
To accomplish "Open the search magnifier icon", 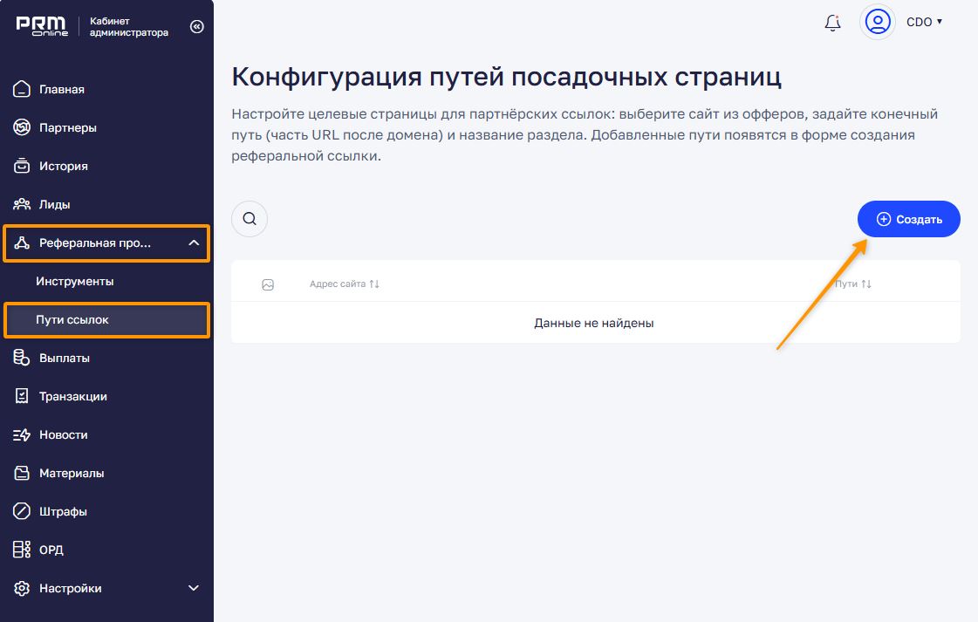I will point(250,219).
